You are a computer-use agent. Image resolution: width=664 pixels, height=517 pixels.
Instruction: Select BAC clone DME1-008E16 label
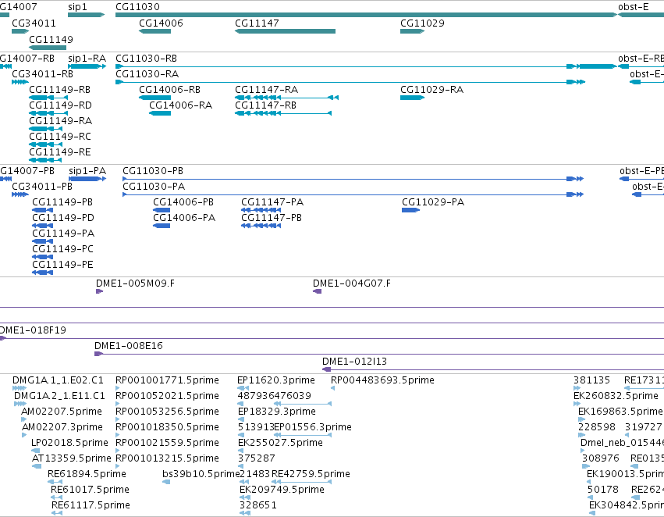point(128,346)
